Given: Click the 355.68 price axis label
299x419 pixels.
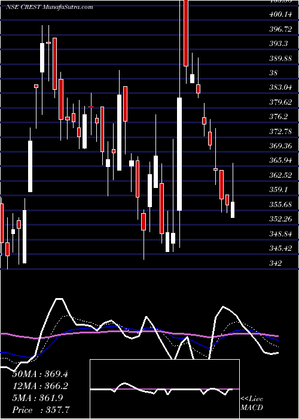Looking at the screenshot, I should [x=280, y=205].
